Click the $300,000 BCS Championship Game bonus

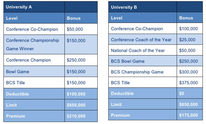coord(188,72)
